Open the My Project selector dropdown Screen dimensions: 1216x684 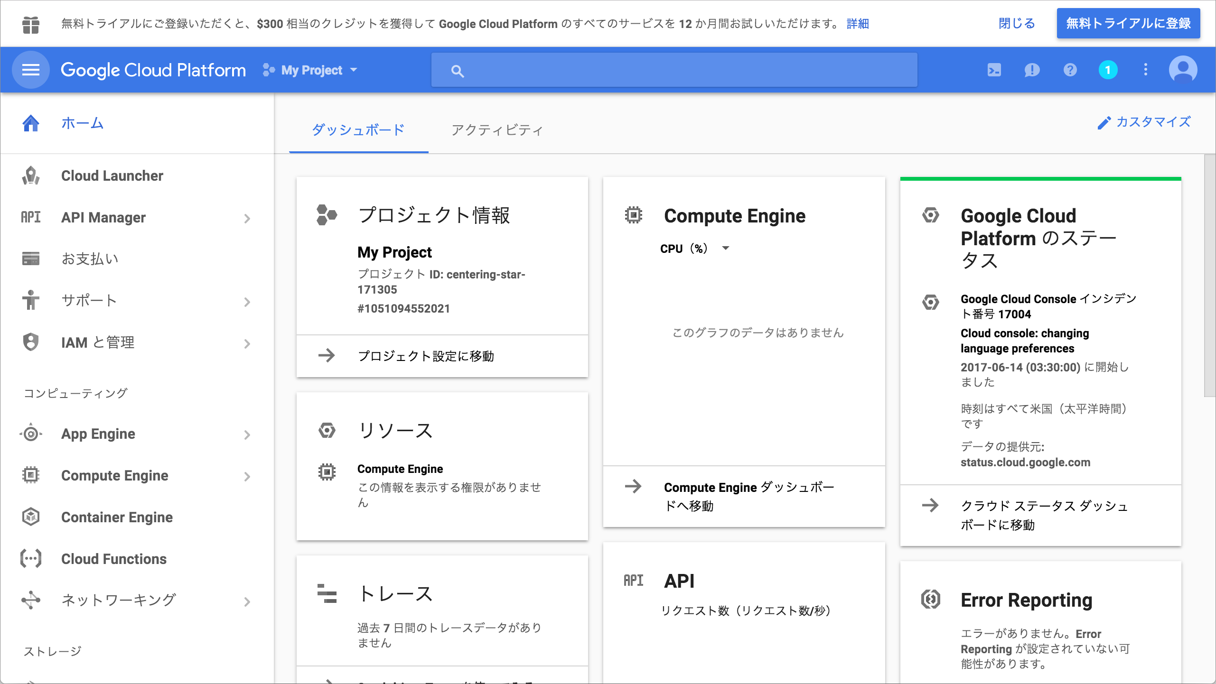click(x=310, y=70)
